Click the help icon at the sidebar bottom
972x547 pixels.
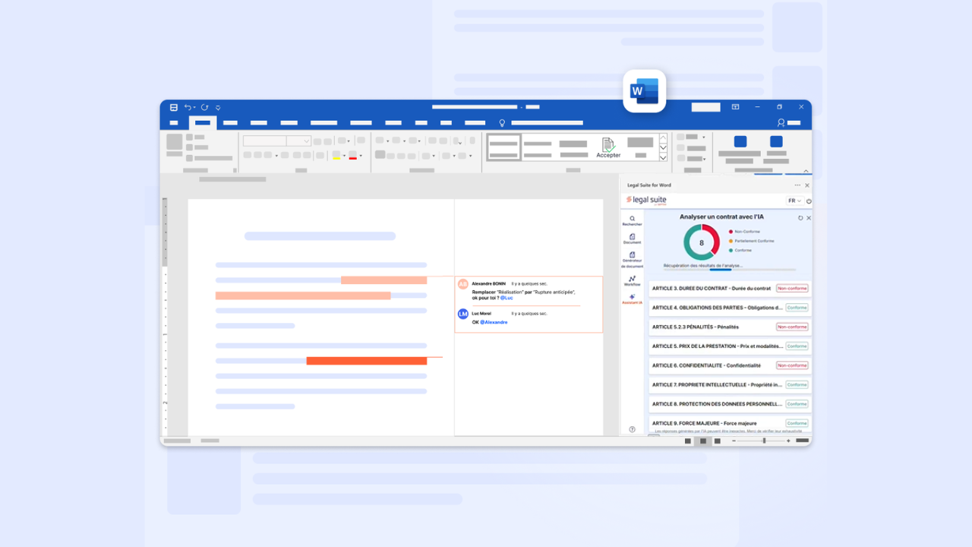pos(631,428)
